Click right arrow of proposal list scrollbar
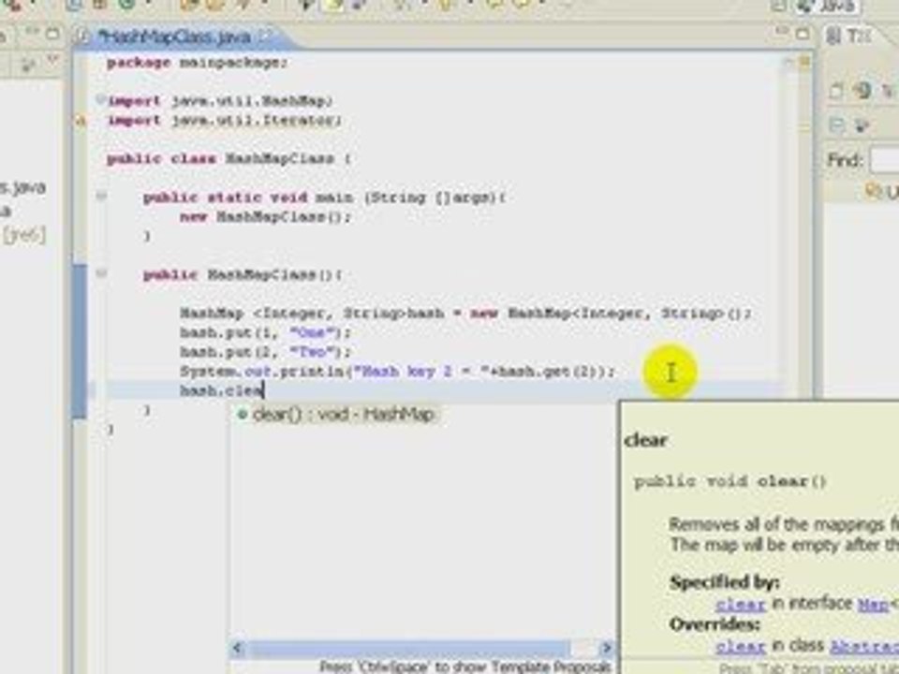 tap(606, 649)
